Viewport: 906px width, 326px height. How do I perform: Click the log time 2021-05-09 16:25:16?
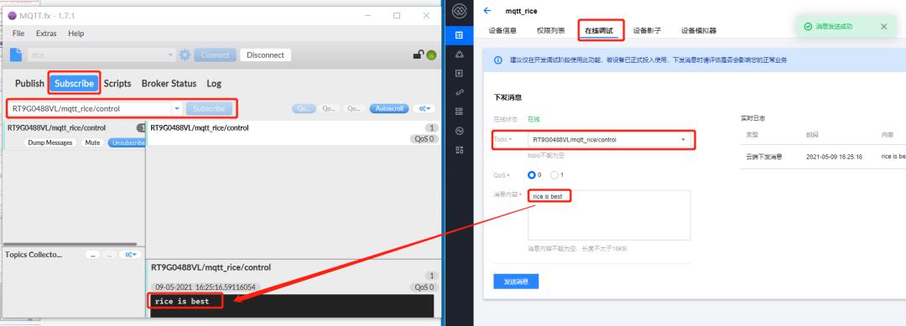point(834,157)
